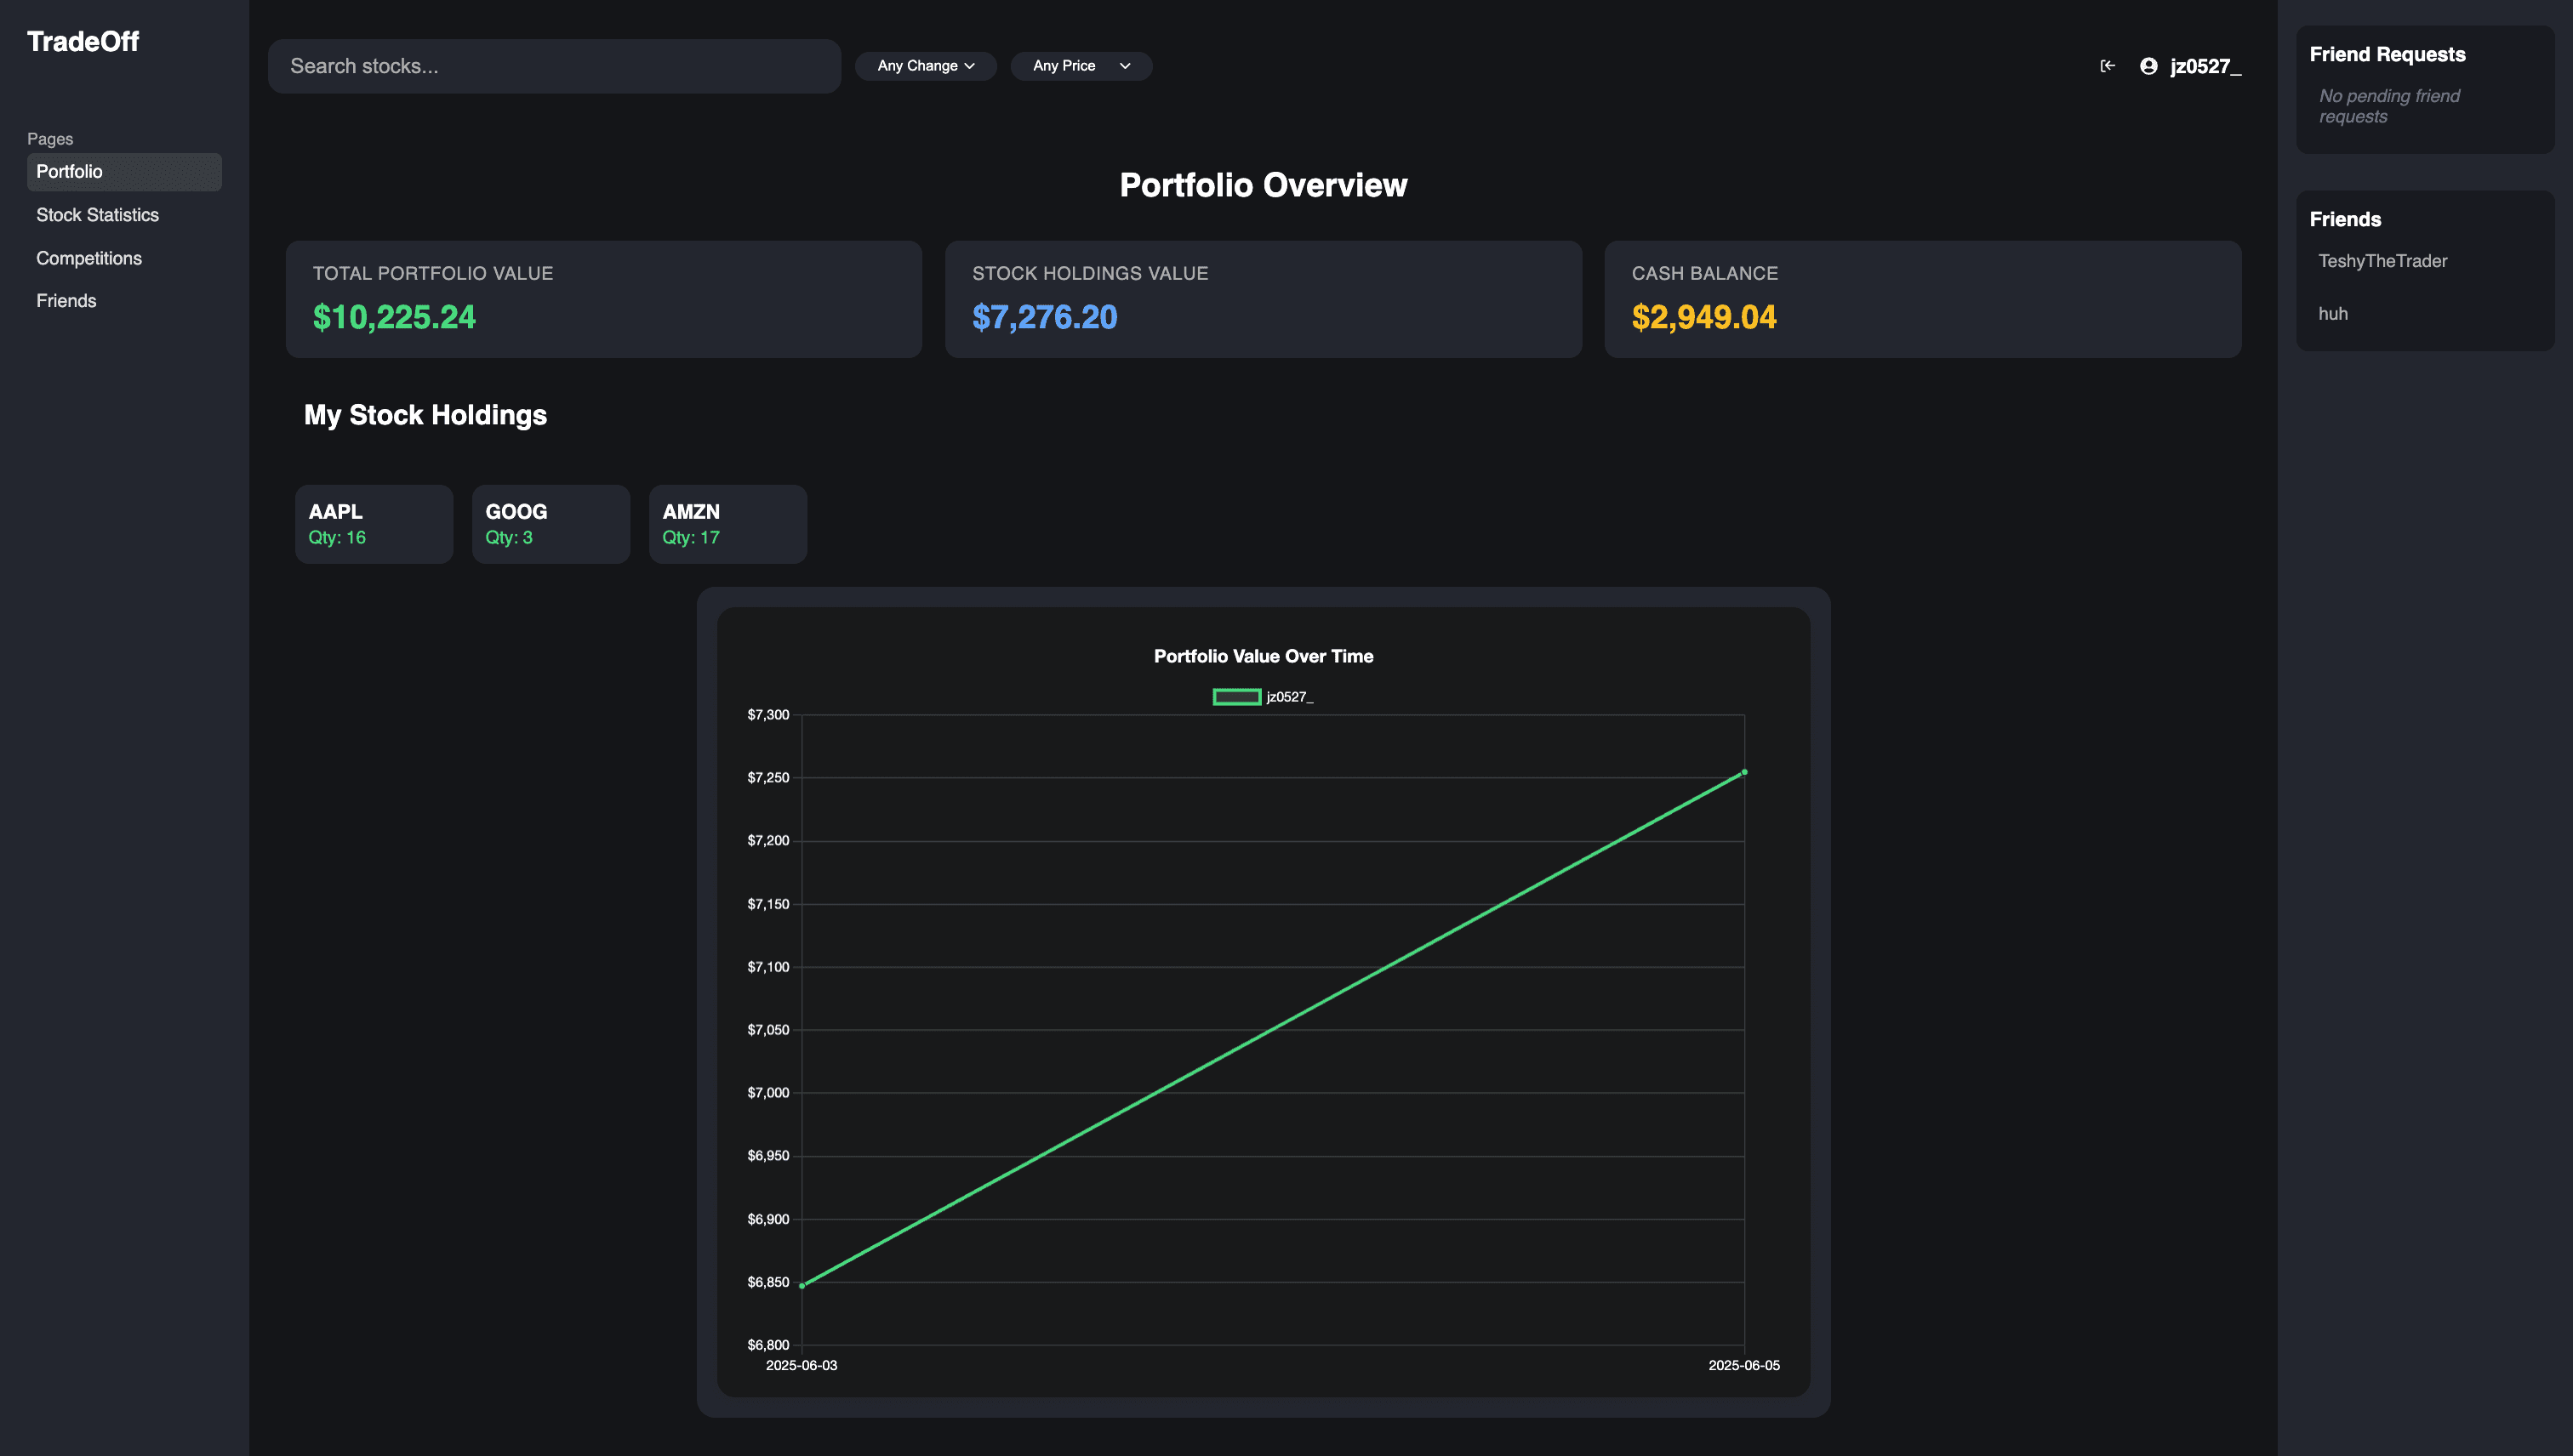
Task: Open the Any Price dropdown
Action: click(x=1081, y=66)
